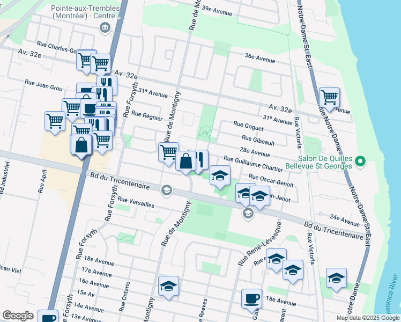The width and height of the screenshot is (401, 322).
Task: Click the Pointe-aux-Trembles (Montréal) - Centre label
Action: pos(85,12)
